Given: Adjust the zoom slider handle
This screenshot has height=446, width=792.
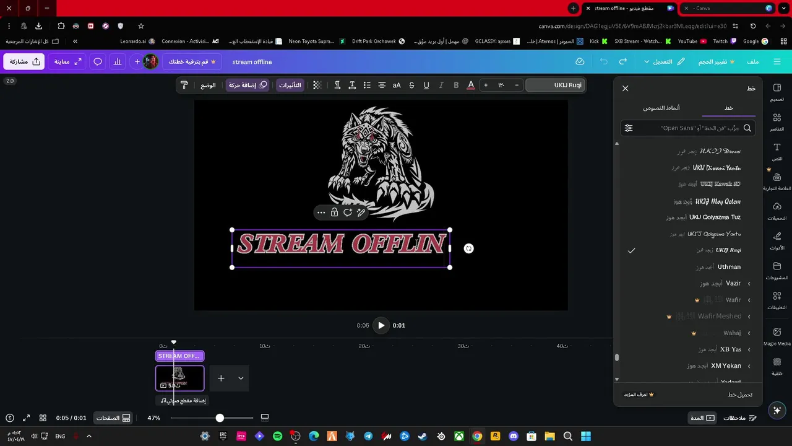Looking at the screenshot, I should [220, 418].
